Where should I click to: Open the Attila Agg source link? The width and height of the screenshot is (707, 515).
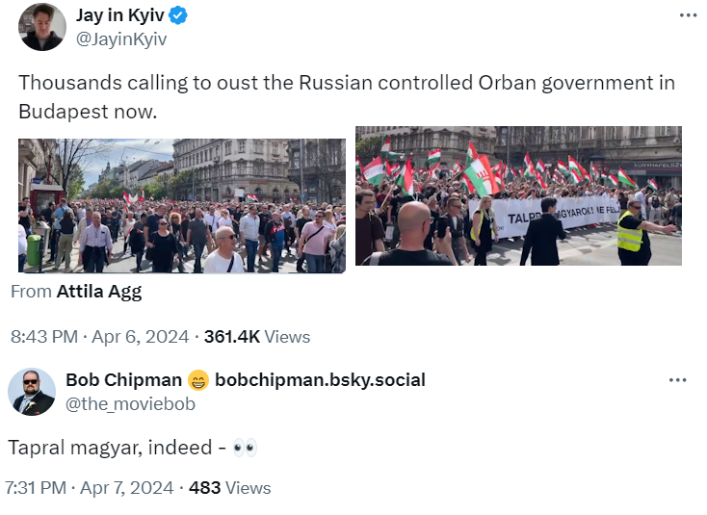tap(98, 290)
